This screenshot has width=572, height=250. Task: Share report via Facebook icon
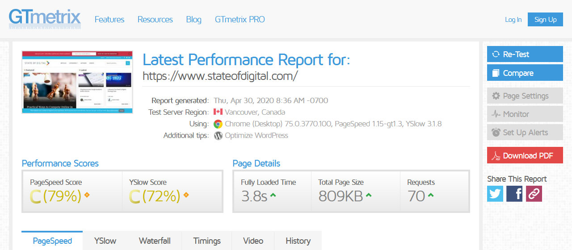(x=514, y=194)
